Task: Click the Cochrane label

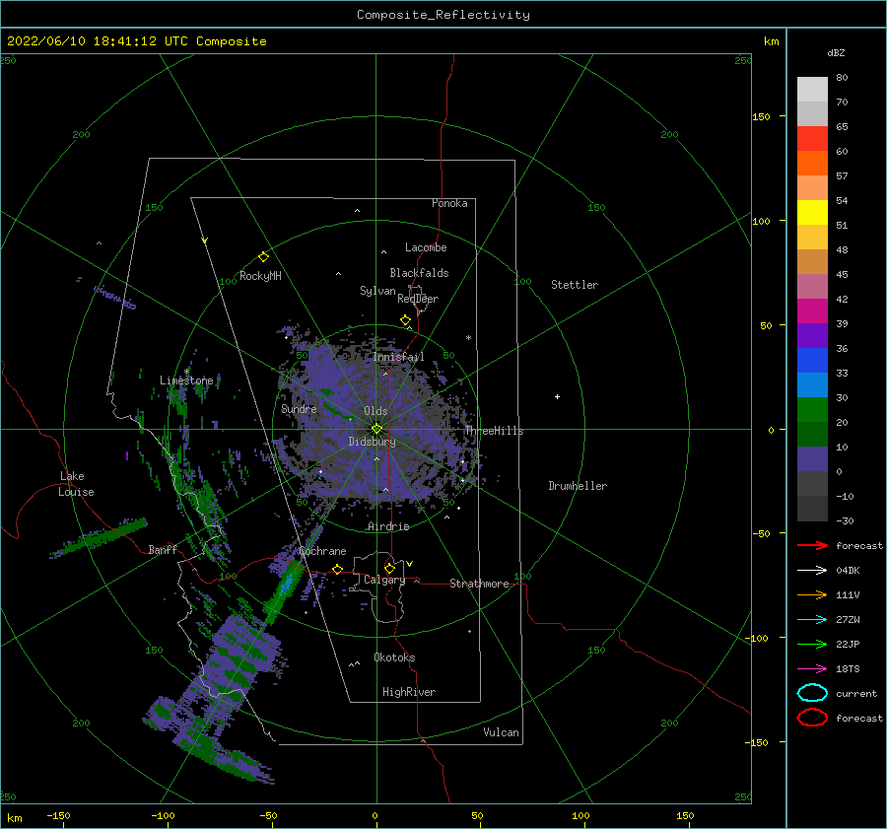Action: coord(322,551)
